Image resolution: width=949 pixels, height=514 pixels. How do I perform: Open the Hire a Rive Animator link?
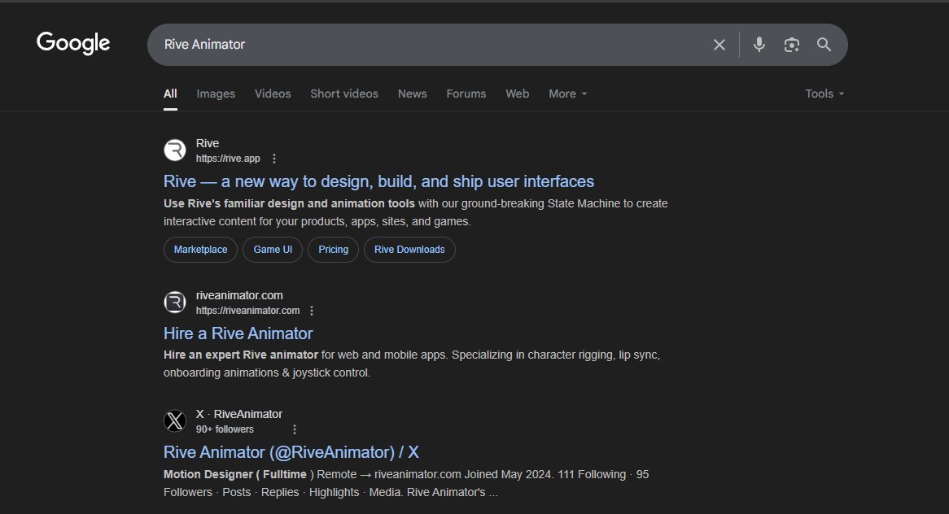coord(238,333)
